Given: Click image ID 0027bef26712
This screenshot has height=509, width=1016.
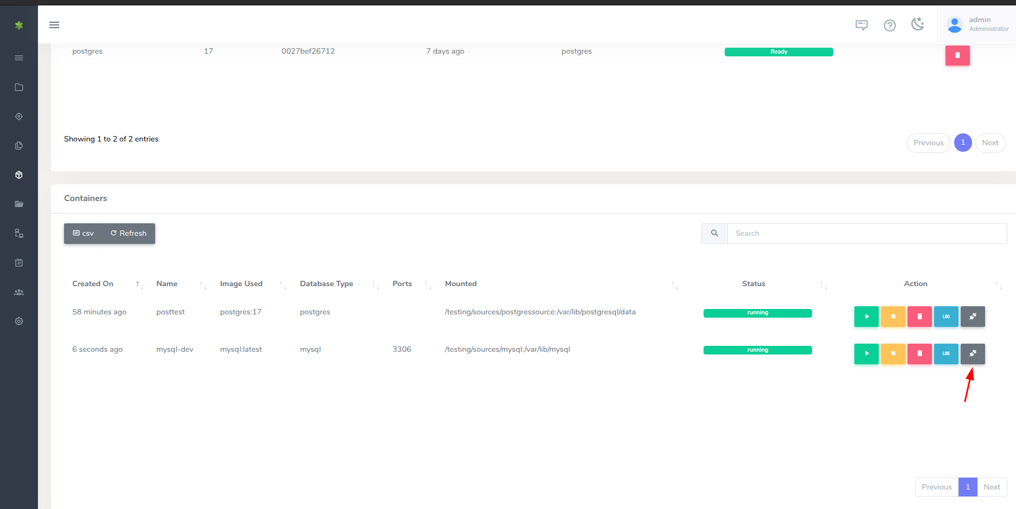Looking at the screenshot, I should 308,51.
